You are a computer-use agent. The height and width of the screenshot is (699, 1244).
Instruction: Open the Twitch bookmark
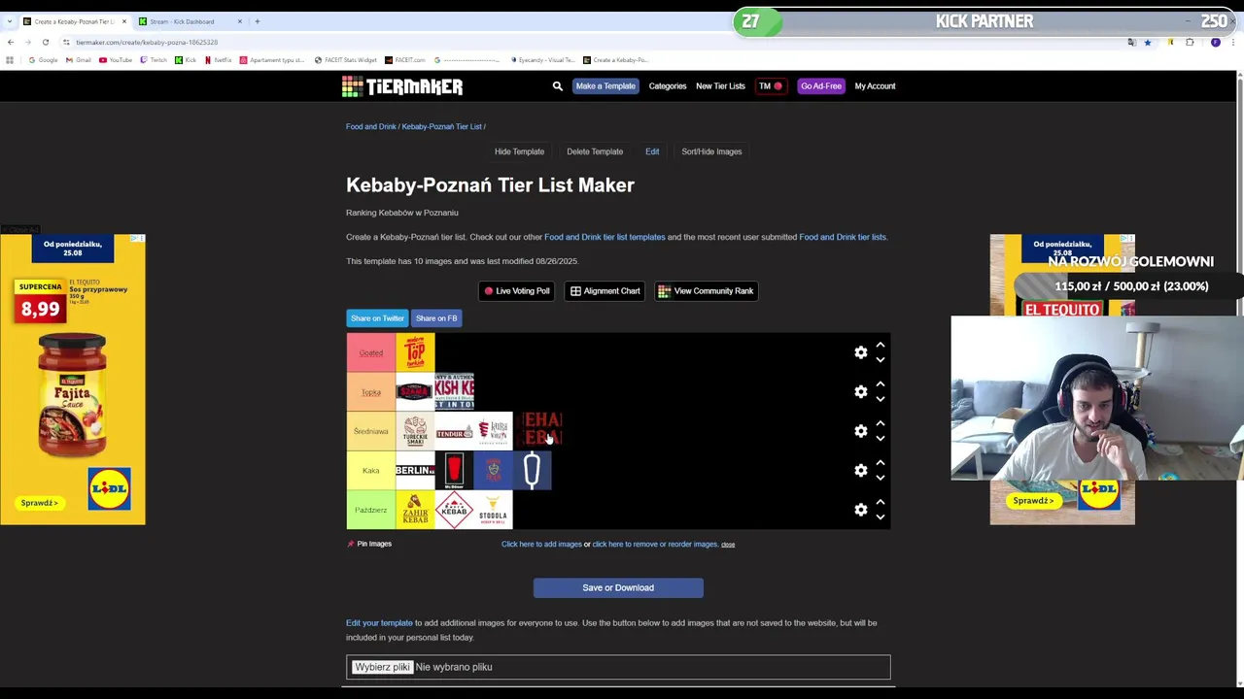click(x=154, y=60)
